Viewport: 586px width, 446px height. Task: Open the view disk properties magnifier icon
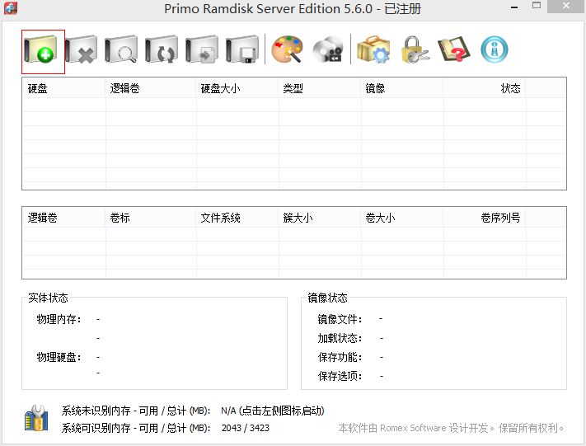121,49
